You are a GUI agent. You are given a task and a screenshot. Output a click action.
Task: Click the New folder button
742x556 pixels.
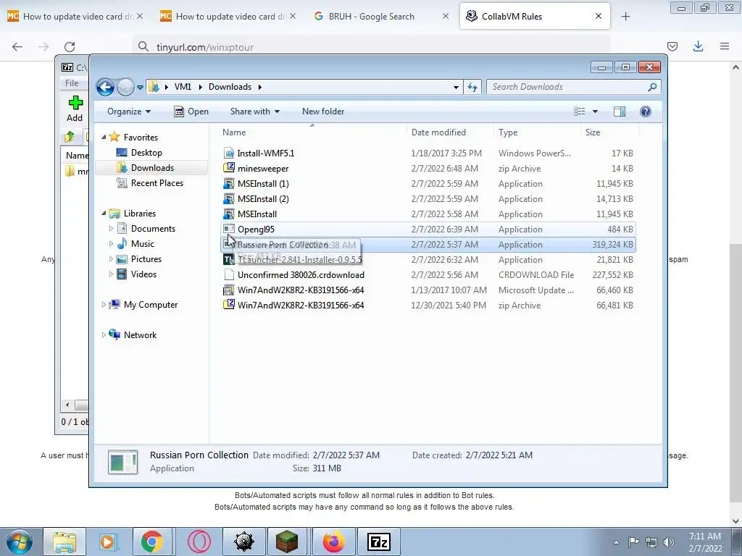coord(323,111)
